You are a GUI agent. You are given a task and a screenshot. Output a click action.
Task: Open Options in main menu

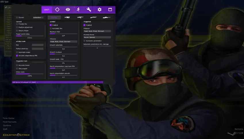(x=7, y=125)
